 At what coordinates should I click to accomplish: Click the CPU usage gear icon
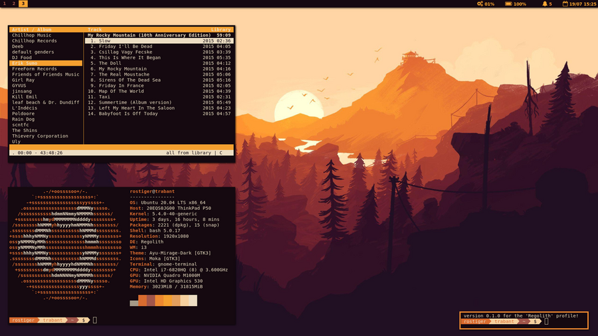coord(480,4)
